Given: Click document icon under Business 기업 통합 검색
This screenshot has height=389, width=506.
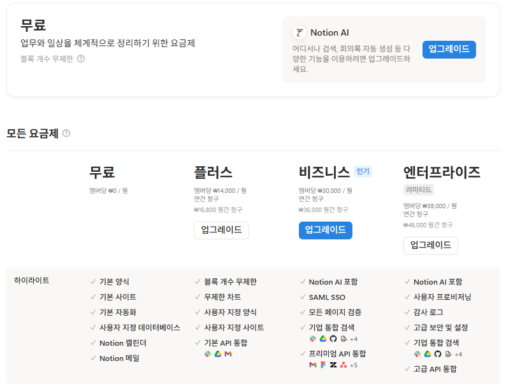Looking at the screenshot, I should pyautogui.click(x=343, y=339).
